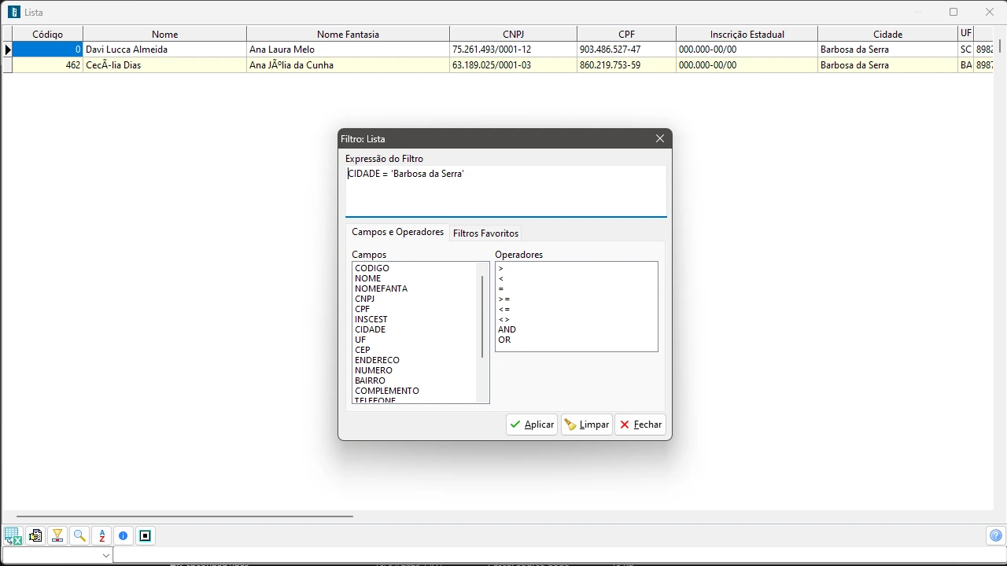This screenshot has width=1007, height=566.
Task: Select NOMEFANTA in the Campos list
Action: [x=381, y=289]
